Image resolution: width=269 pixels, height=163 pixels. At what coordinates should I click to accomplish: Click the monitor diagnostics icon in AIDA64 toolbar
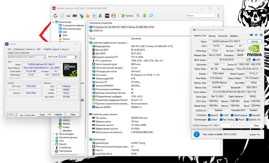coord(81,16)
